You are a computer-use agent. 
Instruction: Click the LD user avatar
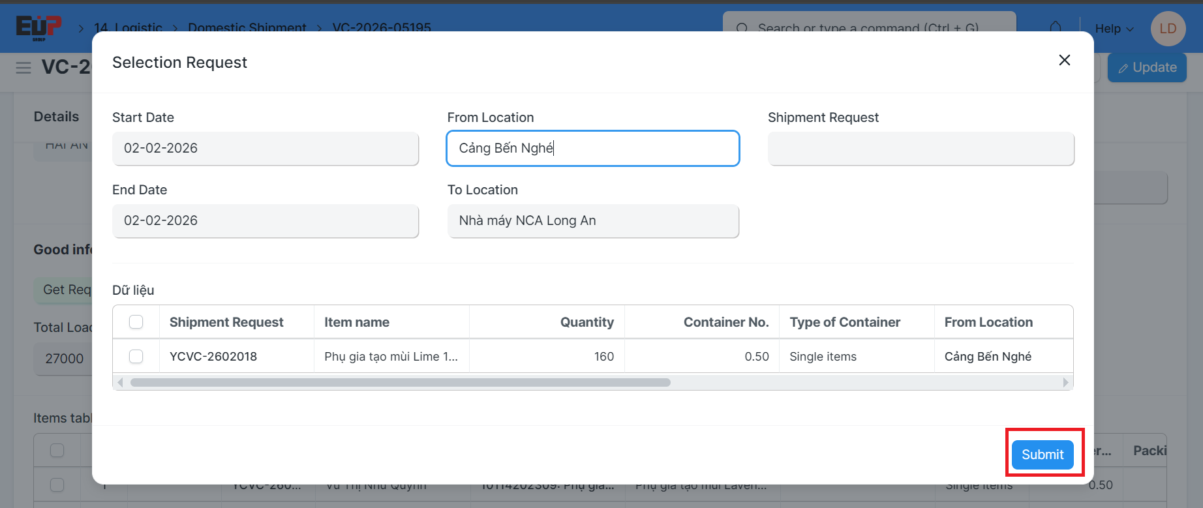(x=1167, y=29)
